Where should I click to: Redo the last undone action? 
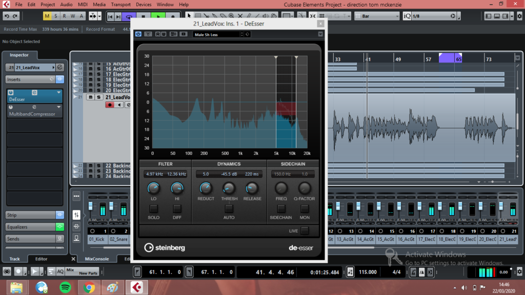(x=15, y=16)
